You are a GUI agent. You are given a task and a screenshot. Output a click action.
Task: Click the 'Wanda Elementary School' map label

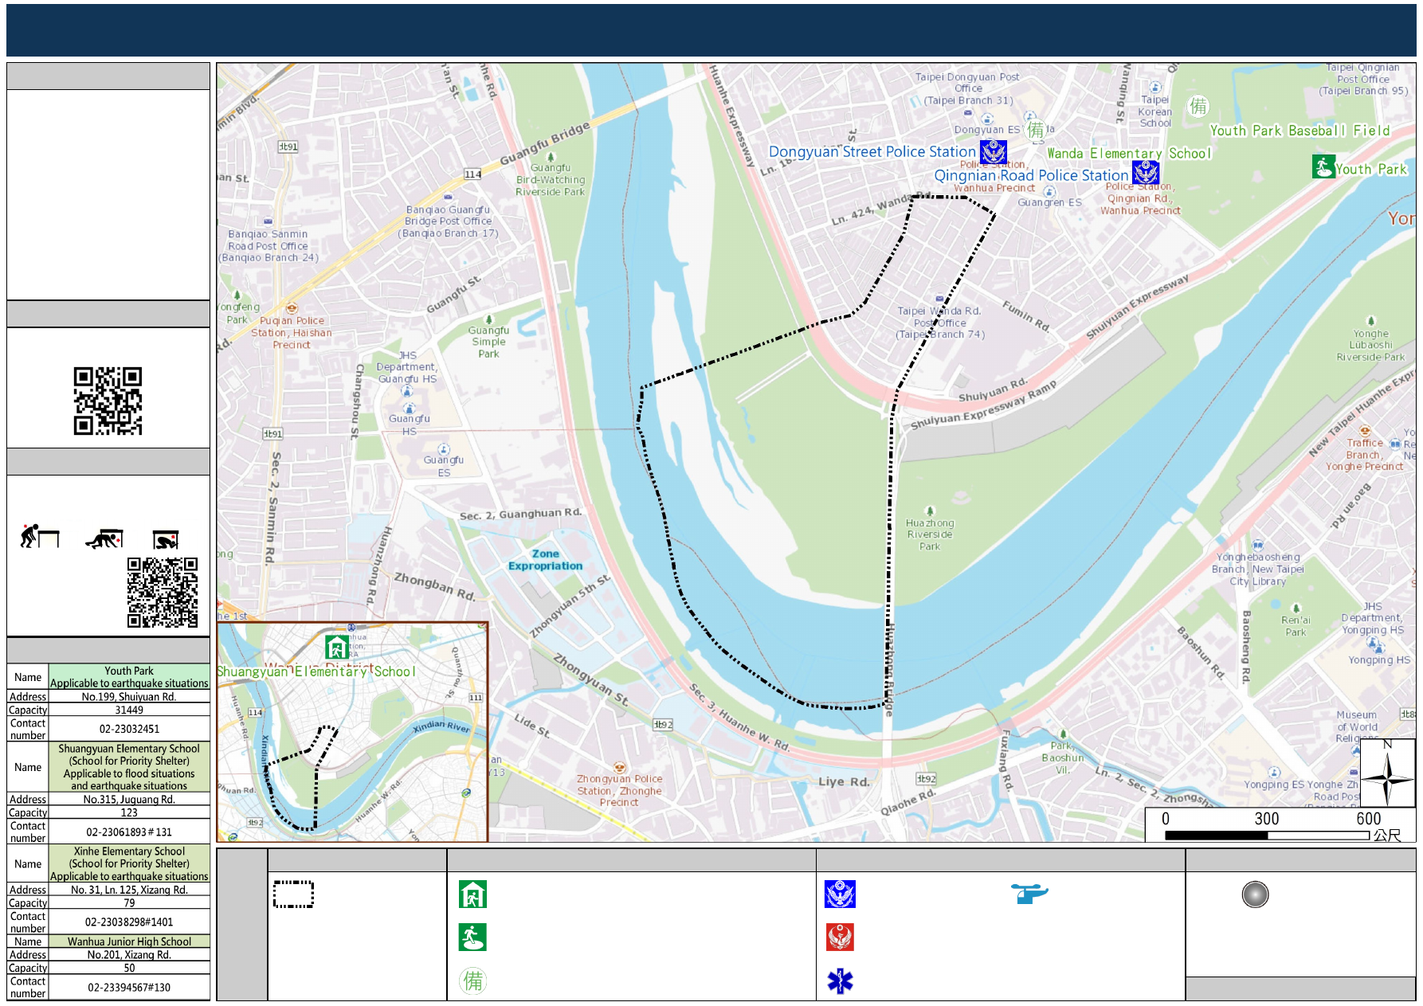1129,153
